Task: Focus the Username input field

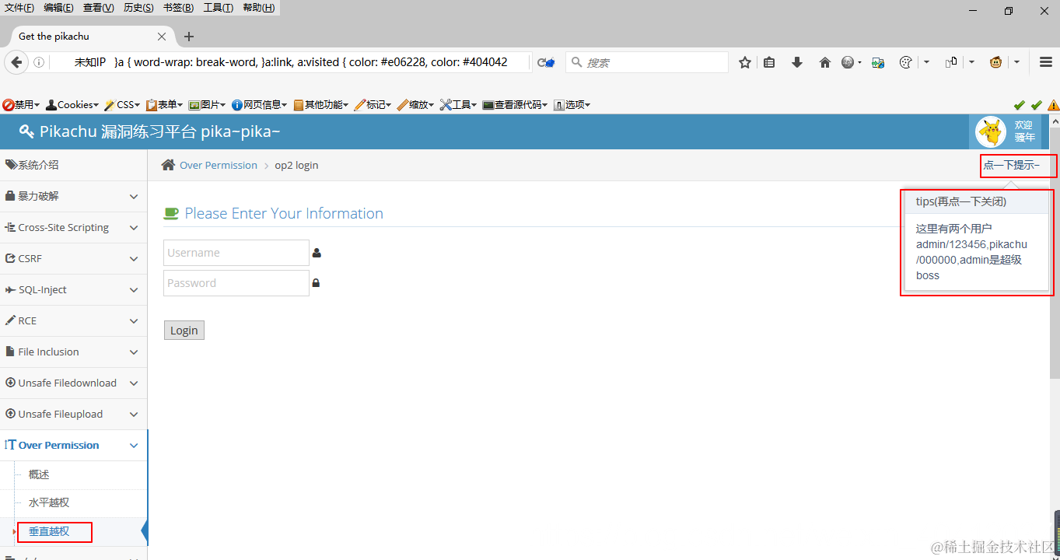Action: point(236,253)
